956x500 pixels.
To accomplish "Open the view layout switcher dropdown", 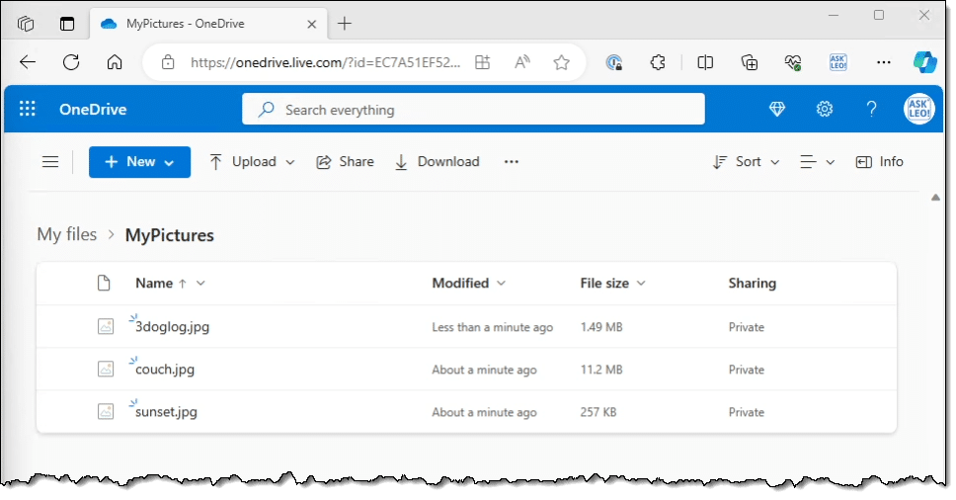I will coord(817,162).
